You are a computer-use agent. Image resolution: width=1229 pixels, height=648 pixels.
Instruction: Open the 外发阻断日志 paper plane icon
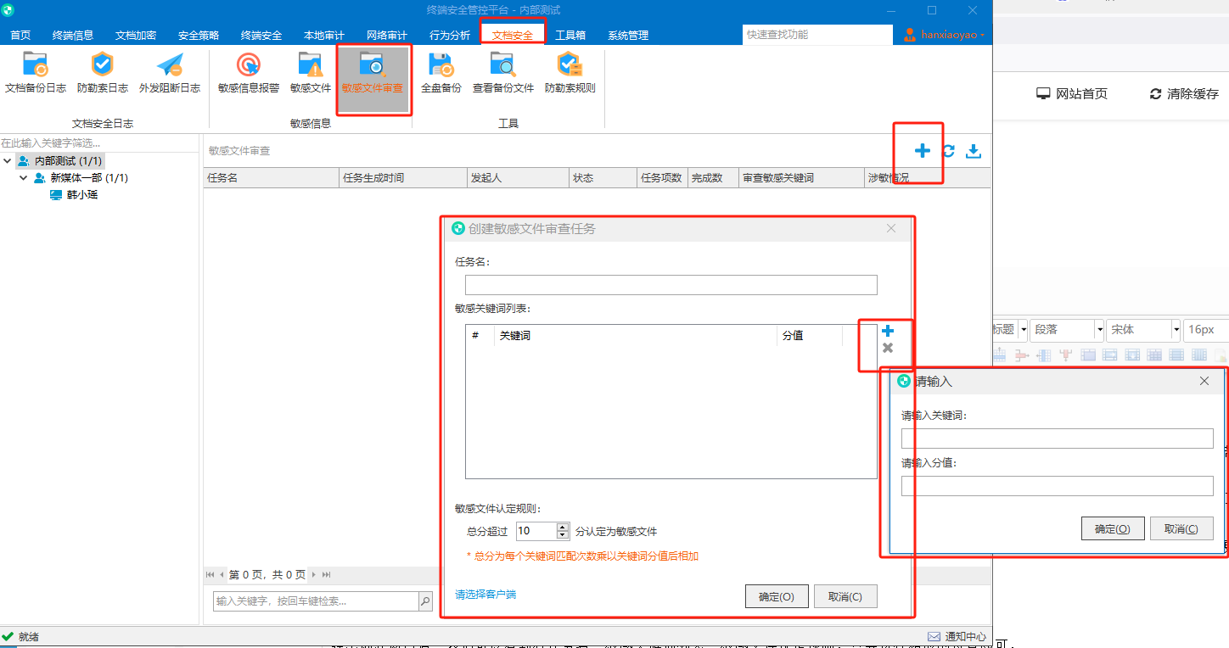pyautogui.click(x=170, y=65)
